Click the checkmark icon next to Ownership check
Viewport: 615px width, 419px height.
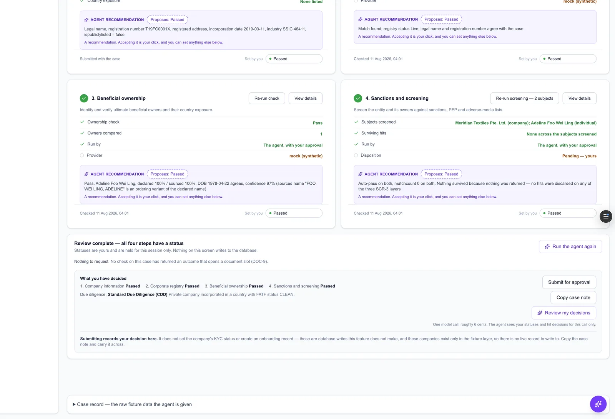point(82,122)
